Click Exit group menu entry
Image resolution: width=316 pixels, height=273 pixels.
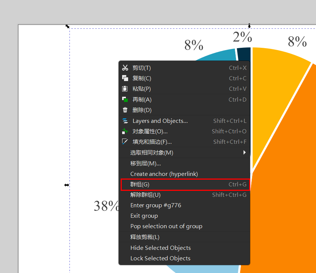pyautogui.click(x=144, y=216)
